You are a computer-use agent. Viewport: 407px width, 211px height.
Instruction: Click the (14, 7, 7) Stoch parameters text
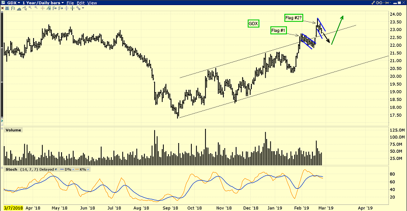coord(29,169)
